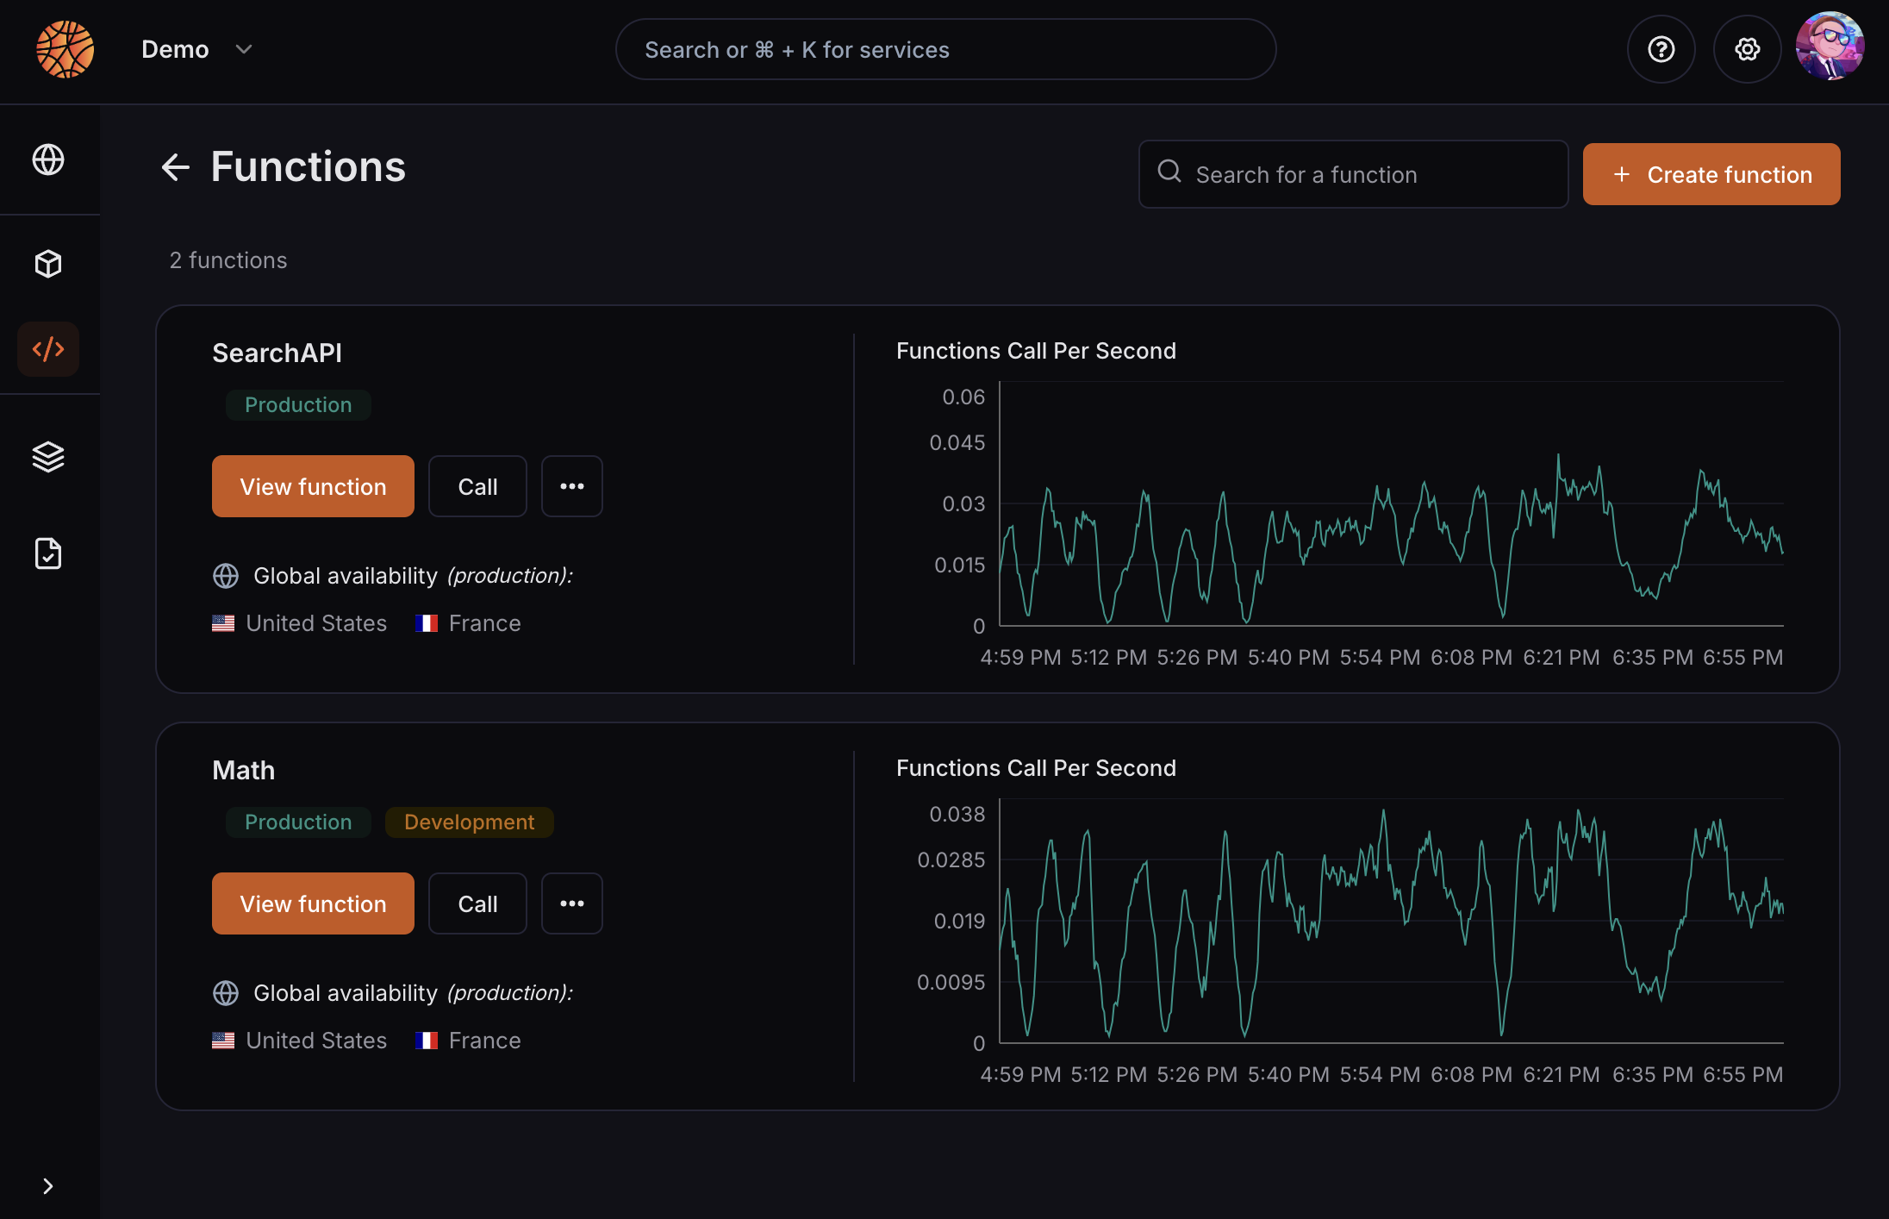Open the Demo project dropdown
1889x1219 pixels.
click(x=197, y=49)
